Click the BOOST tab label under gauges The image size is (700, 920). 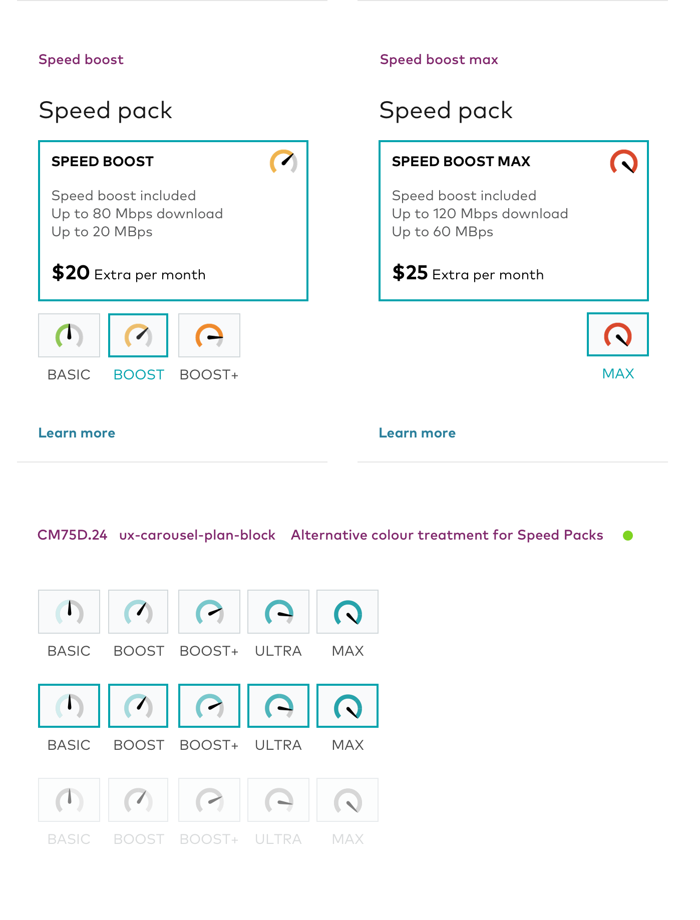pos(139,374)
